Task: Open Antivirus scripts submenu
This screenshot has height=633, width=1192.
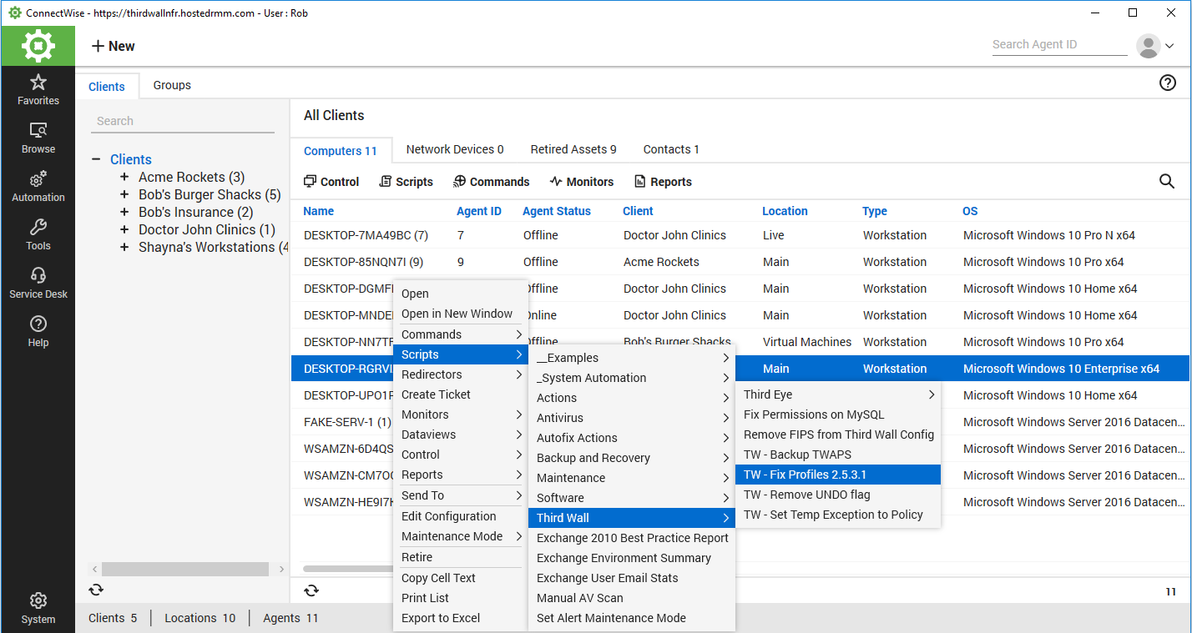Action: [x=632, y=418]
